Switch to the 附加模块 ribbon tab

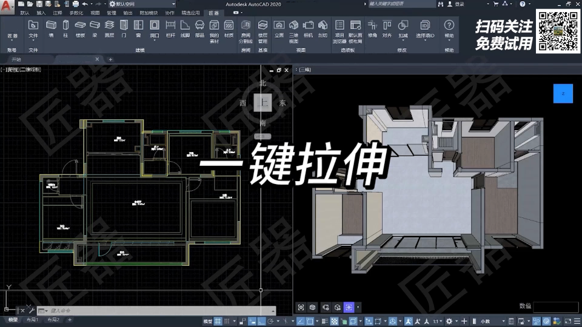149,13
